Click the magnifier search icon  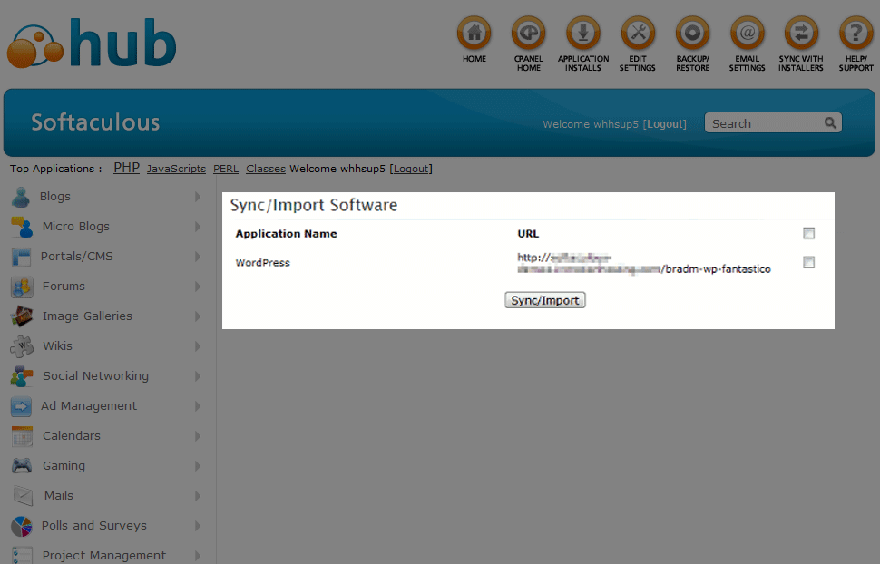click(x=830, y=123)
